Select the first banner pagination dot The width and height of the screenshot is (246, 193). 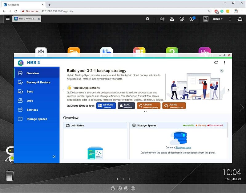point(144,111)
